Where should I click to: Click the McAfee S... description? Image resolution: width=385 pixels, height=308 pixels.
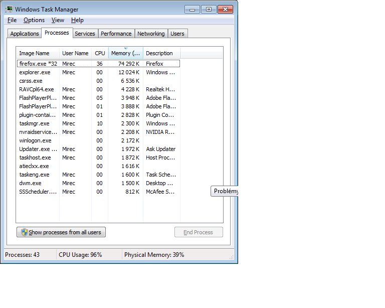pyautogui.click(x=160, y=192)
